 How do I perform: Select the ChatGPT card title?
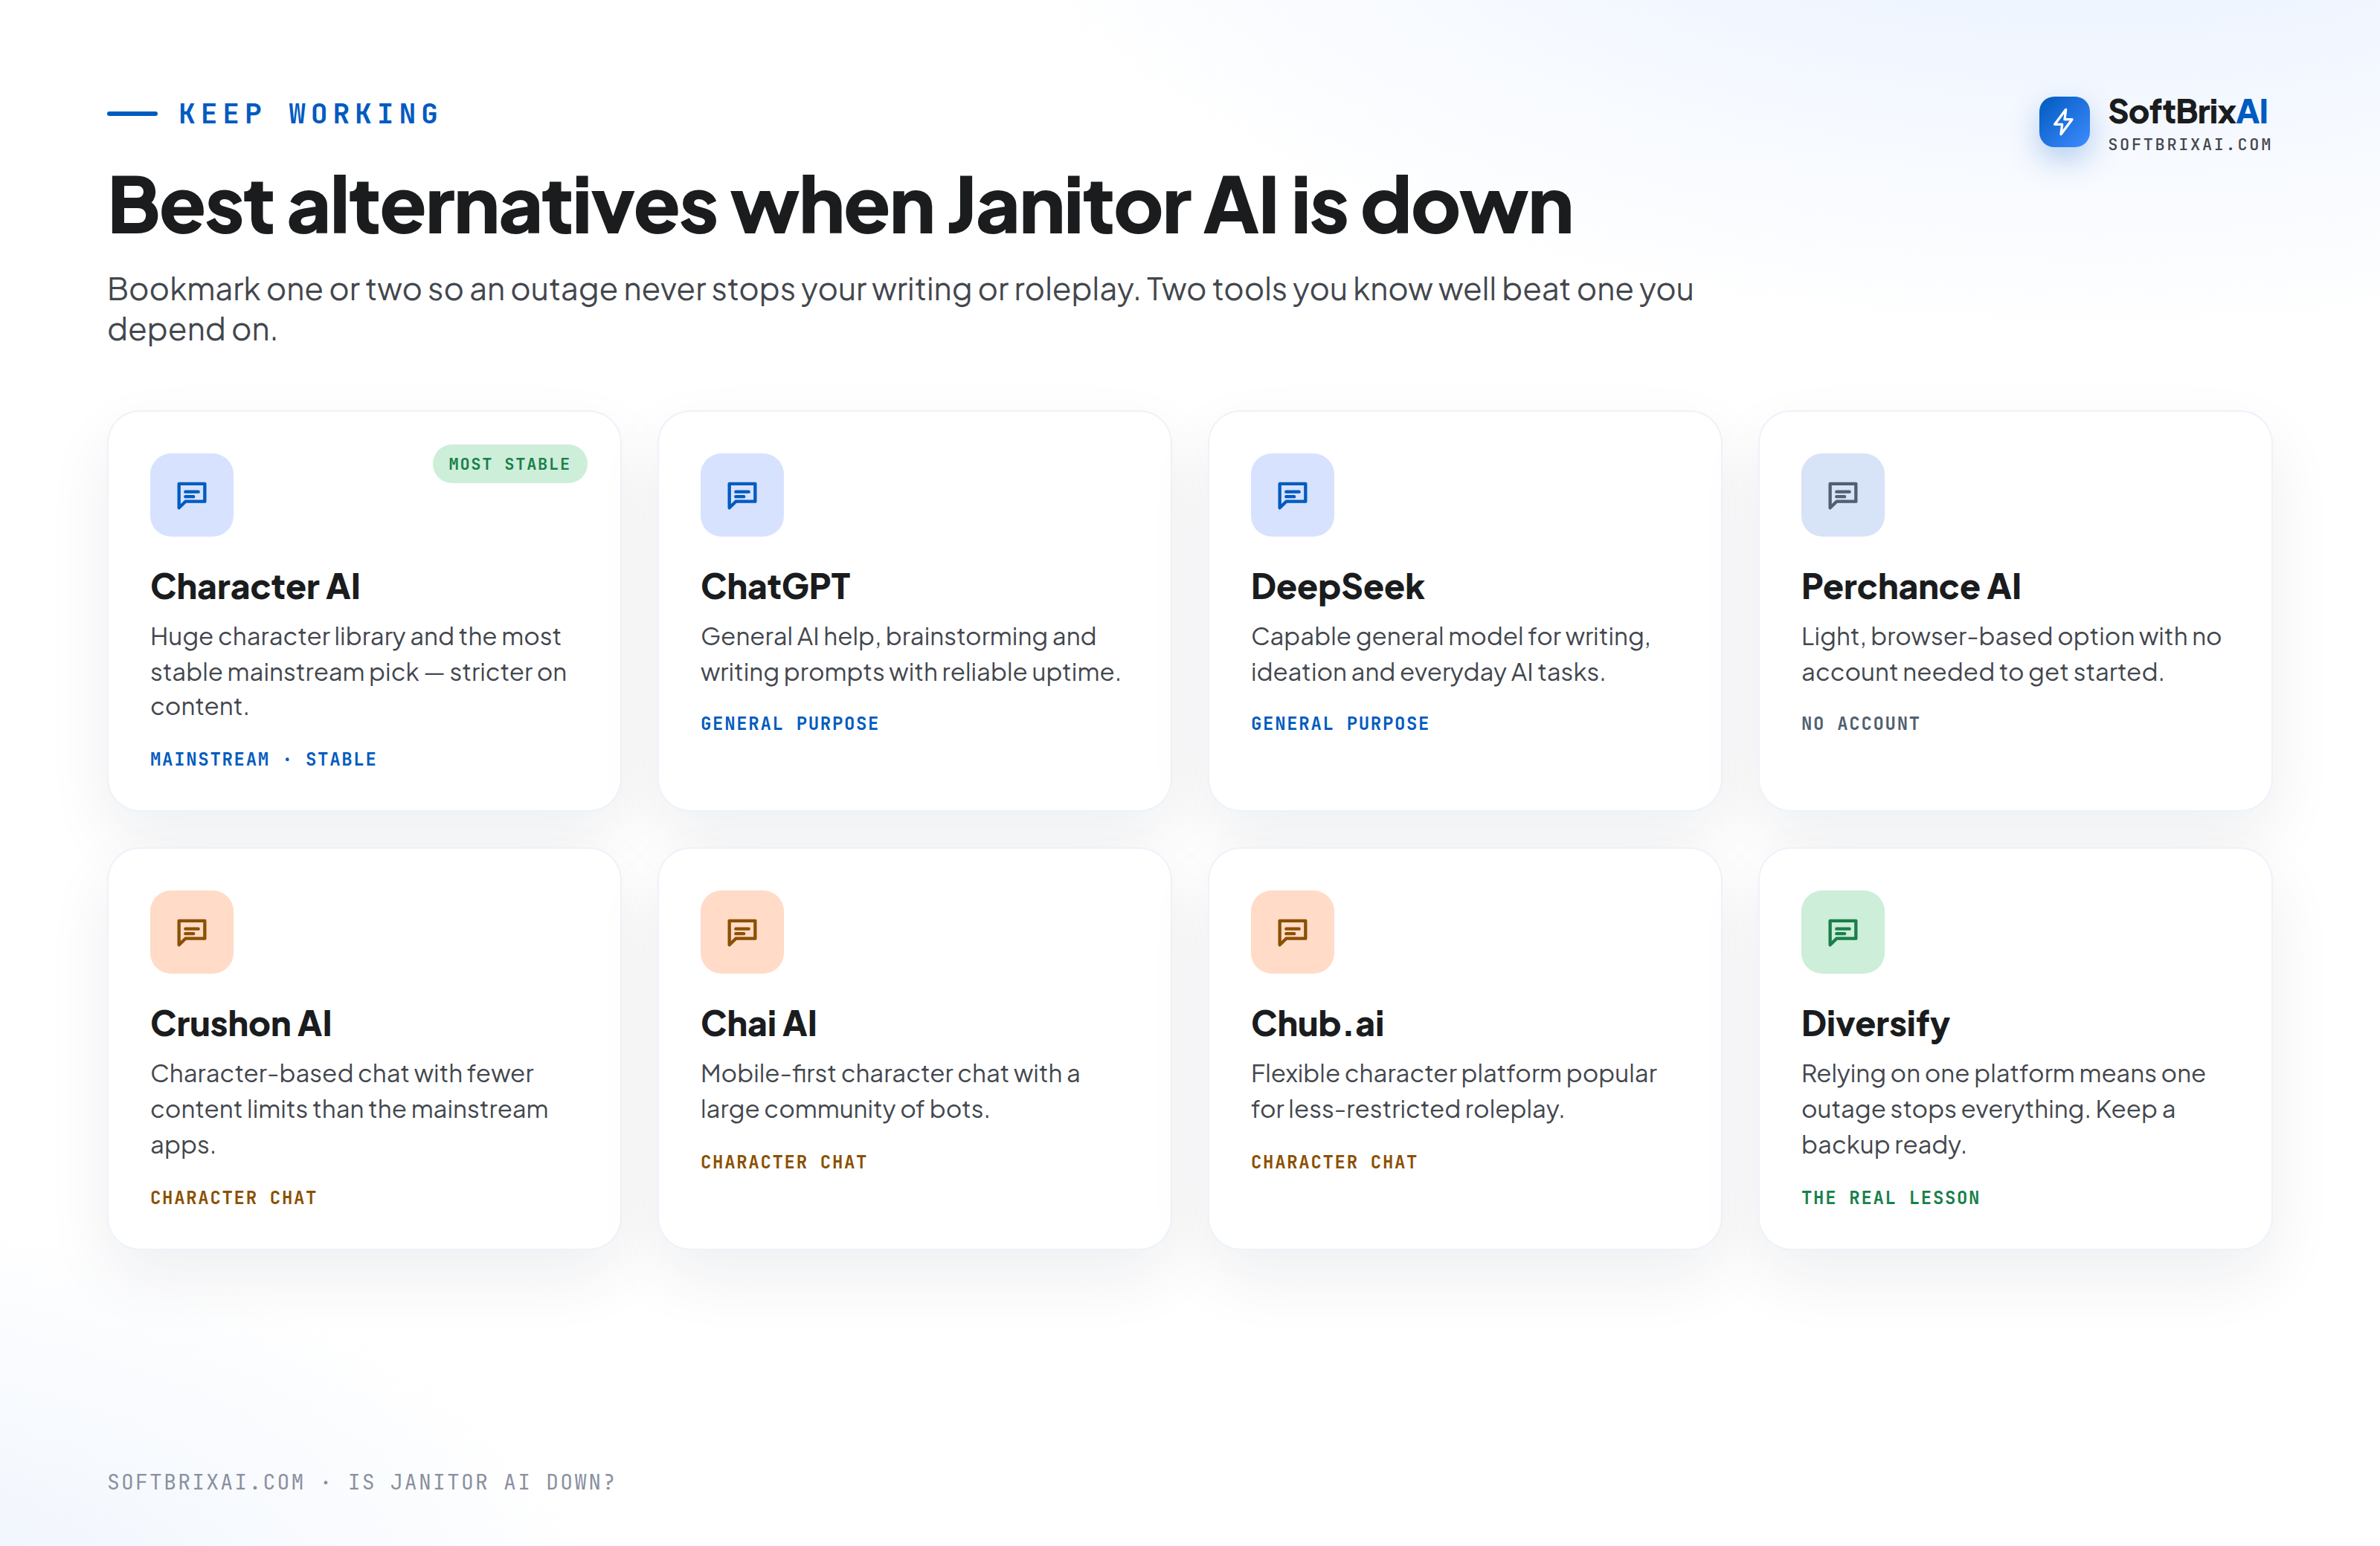[775, 586]
